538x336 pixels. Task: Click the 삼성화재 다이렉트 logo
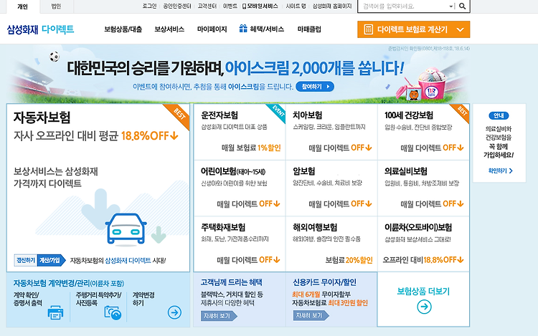40,29
